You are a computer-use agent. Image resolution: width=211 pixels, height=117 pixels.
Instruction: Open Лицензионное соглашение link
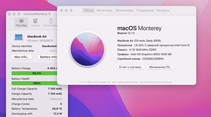pyautogui.click(x=156, y=82)
